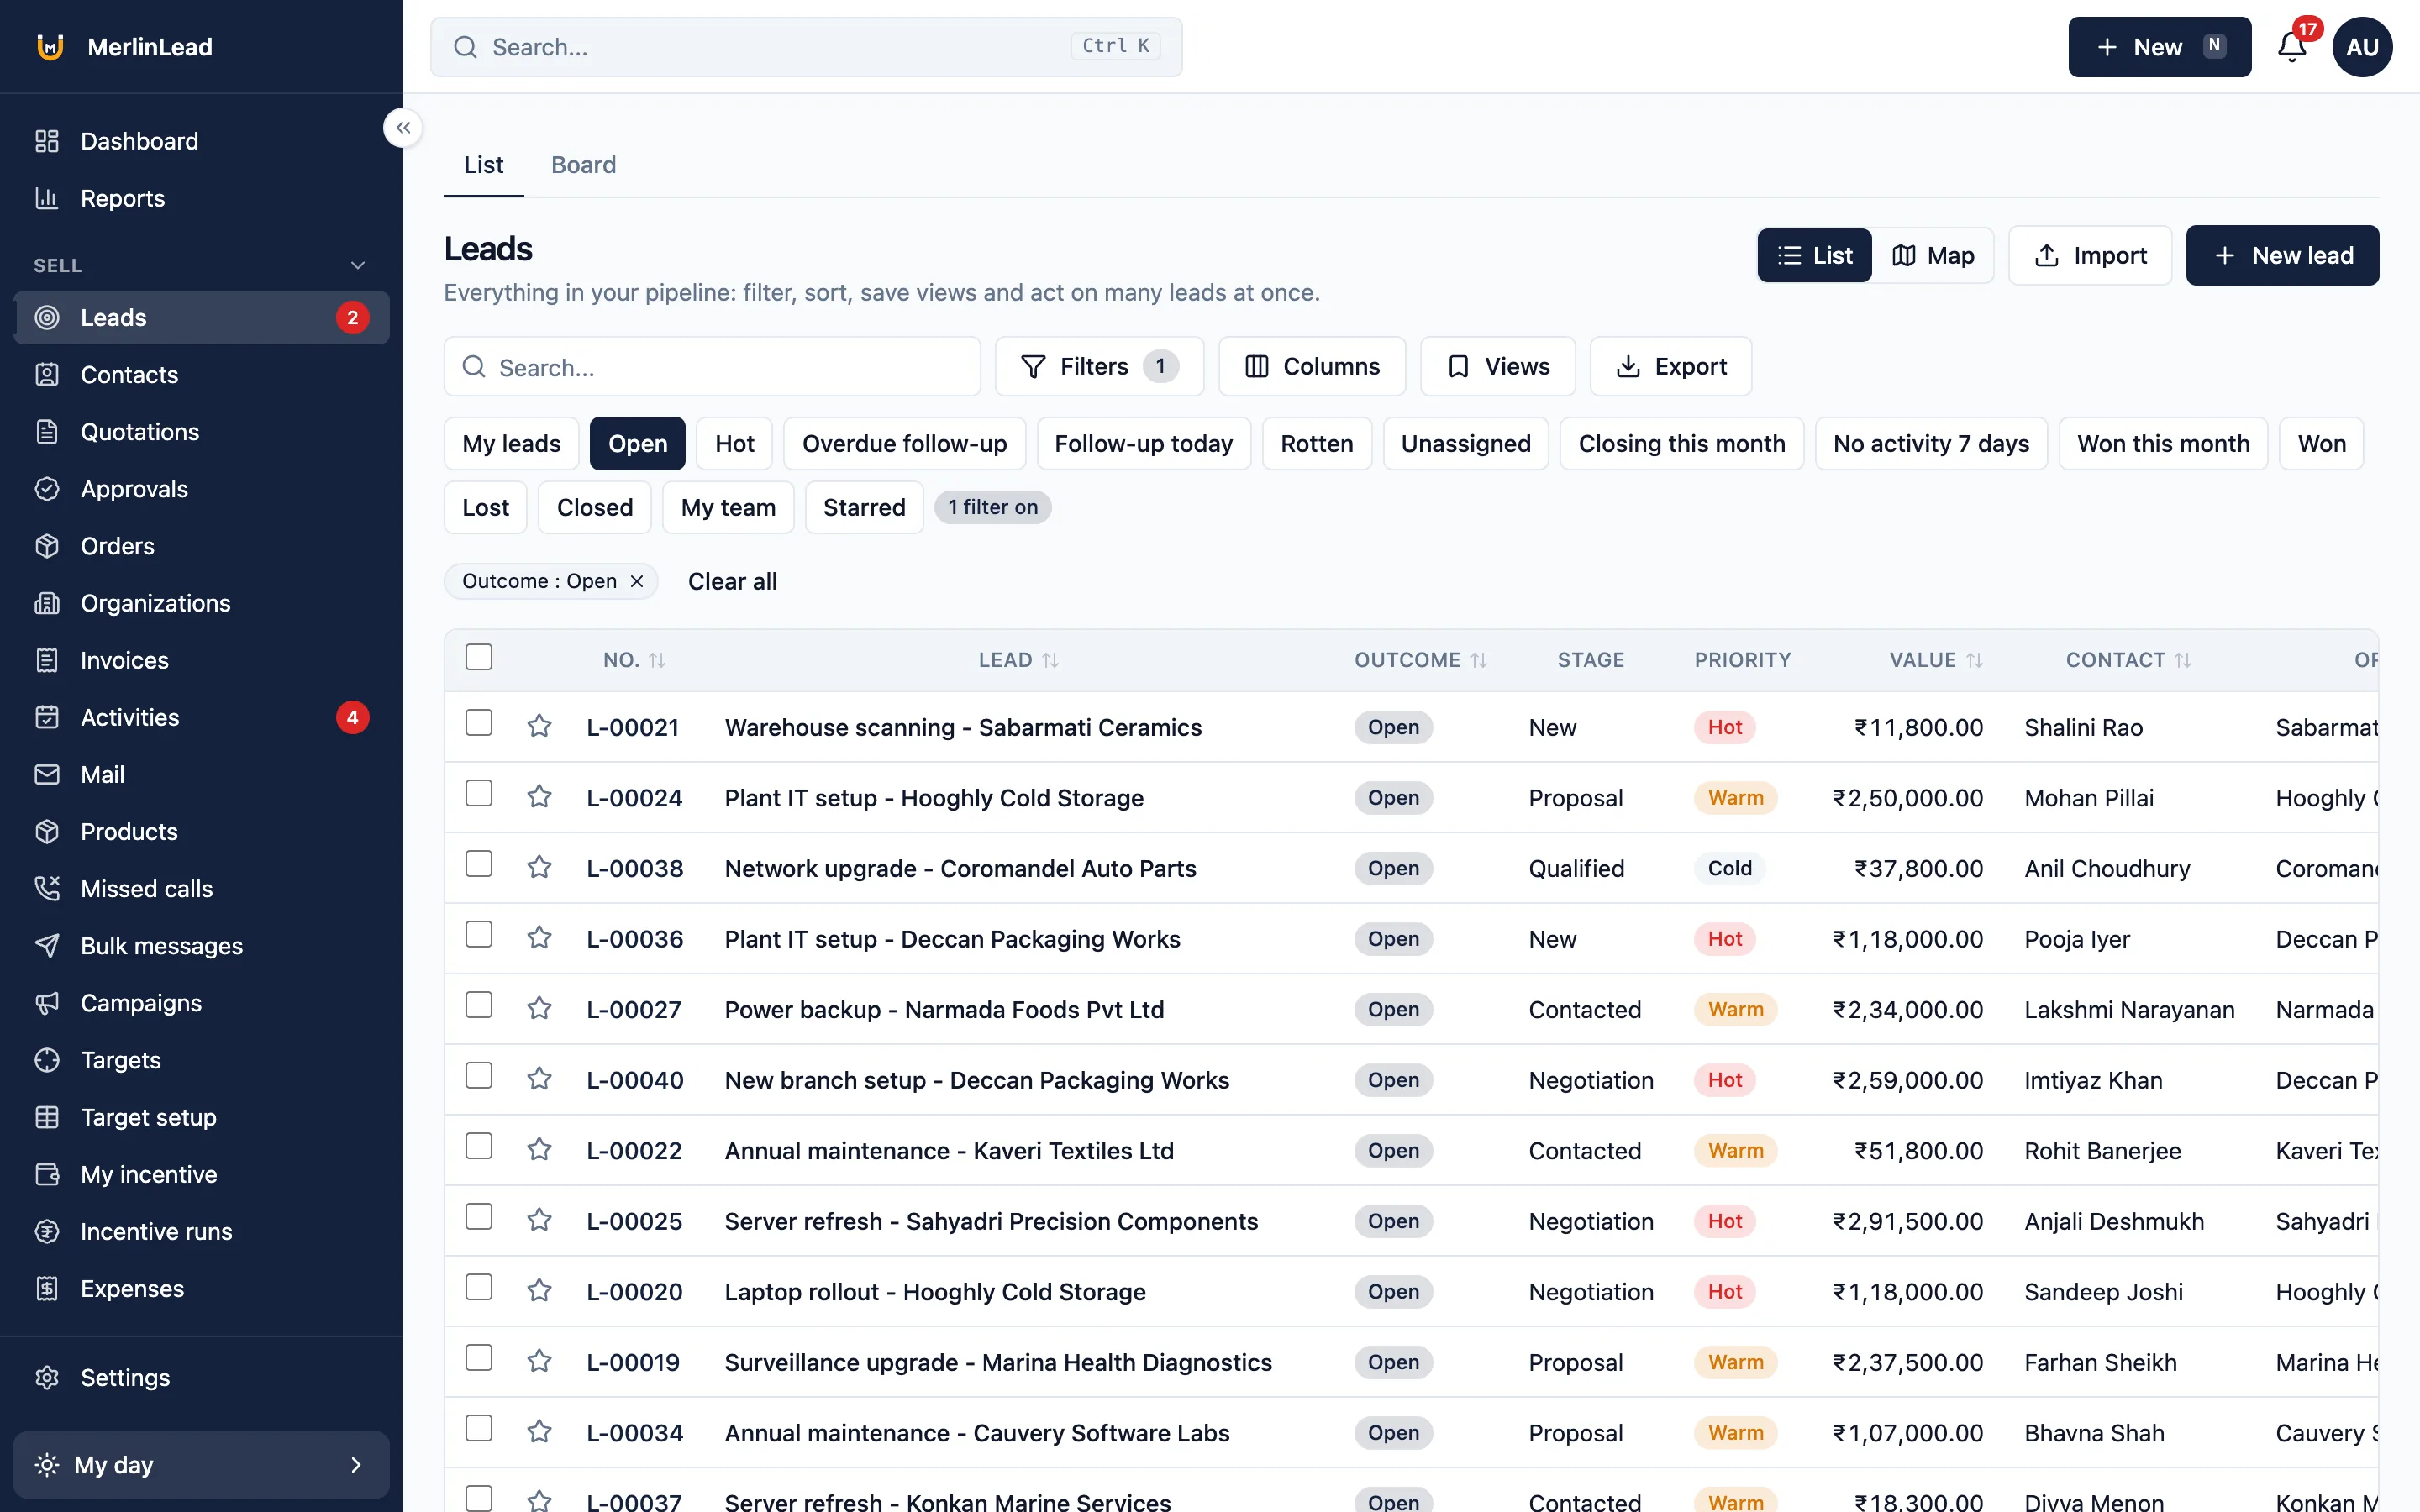The height and width of the screenshot is (1512, 2420).
Task: Select the List tab
Action: pos(483,164)
